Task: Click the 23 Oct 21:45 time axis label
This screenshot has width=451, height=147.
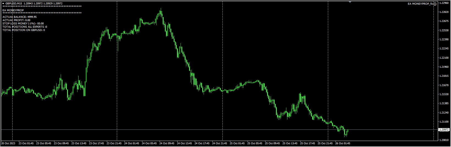Action: pos(114,143)
